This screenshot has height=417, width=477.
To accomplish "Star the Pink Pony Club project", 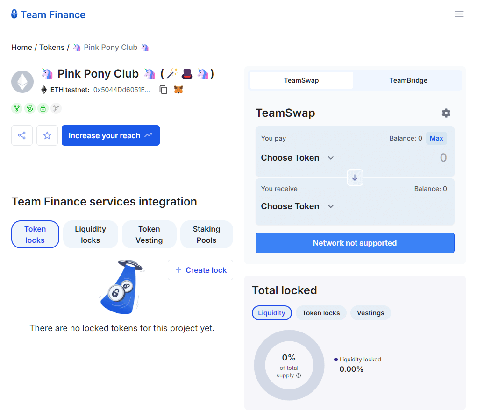I will (47, 135).
